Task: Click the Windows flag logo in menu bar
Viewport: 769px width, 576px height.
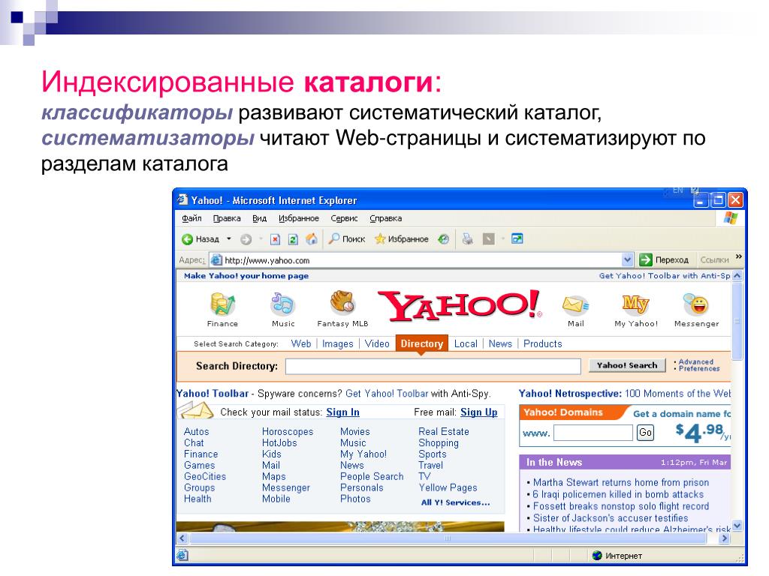Action: 730,218
